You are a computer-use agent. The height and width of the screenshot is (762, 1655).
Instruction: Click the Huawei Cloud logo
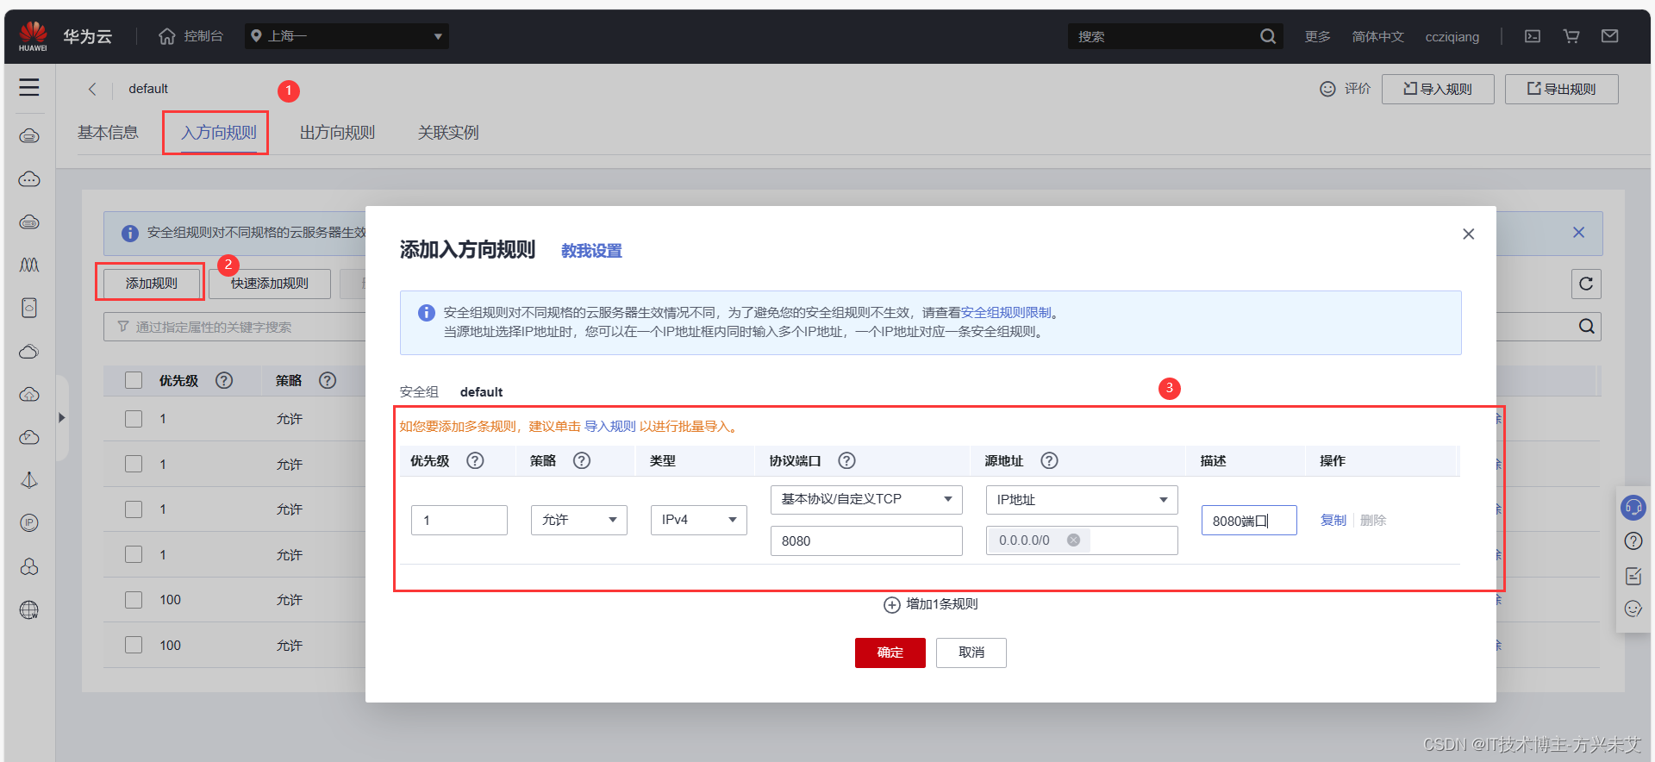tap(33, 36)
